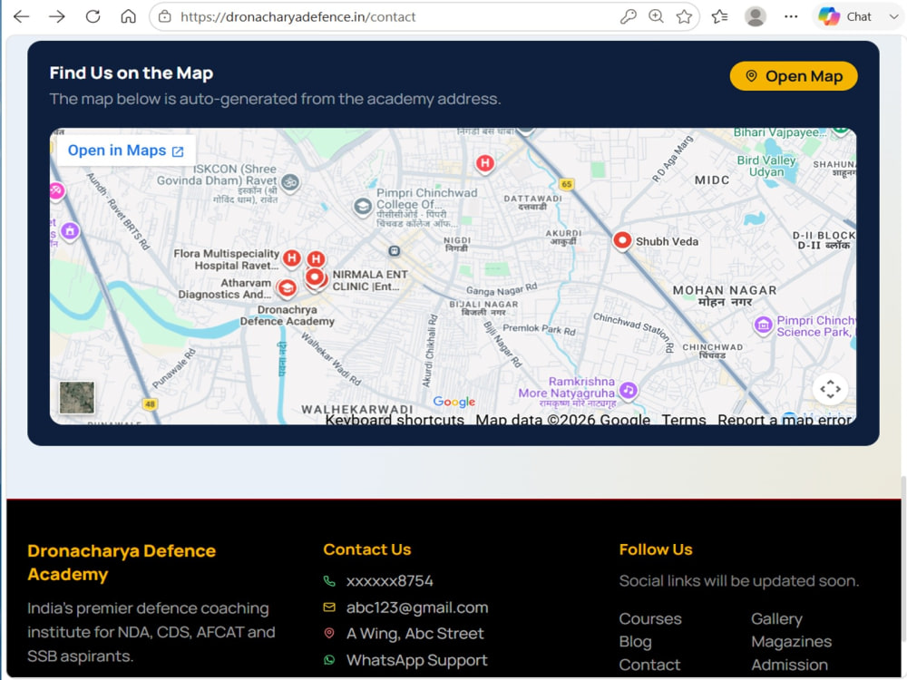Click the Open in Maps link

(125, 151)
